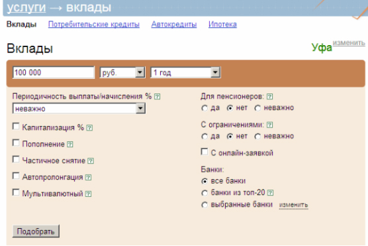This screenshot has width=368, height=246.
Task: Select 'да' under Для пенсионеров
Action: [205, 108]
